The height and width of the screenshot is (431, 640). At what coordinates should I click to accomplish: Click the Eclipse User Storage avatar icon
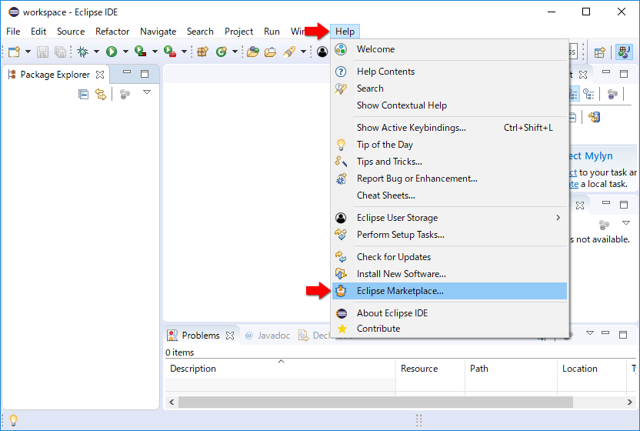pyautogui.click(x=341, y=218)
